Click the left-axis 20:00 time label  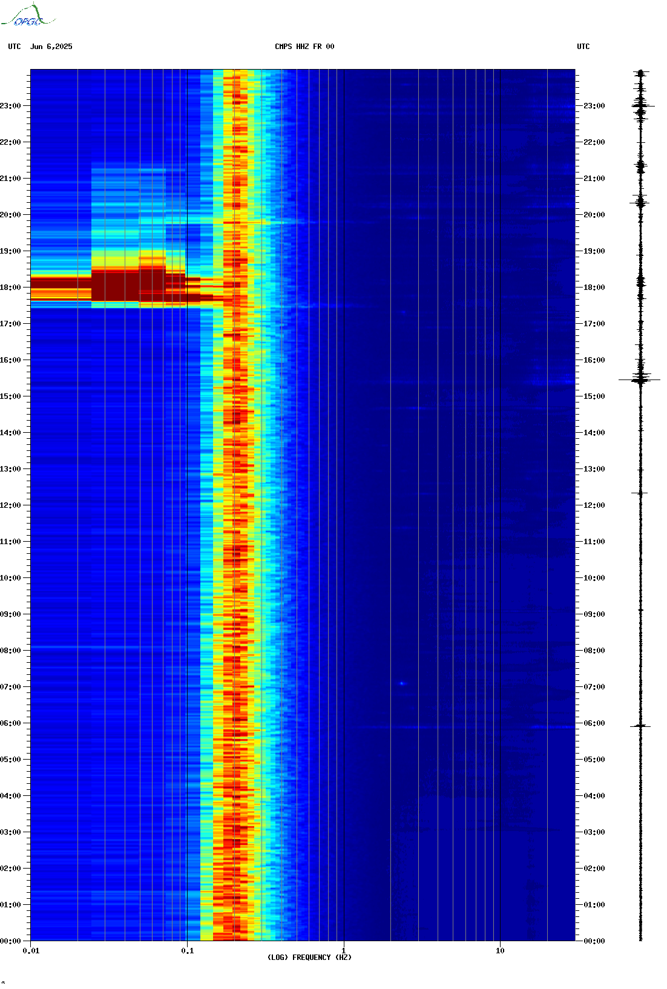10,215
